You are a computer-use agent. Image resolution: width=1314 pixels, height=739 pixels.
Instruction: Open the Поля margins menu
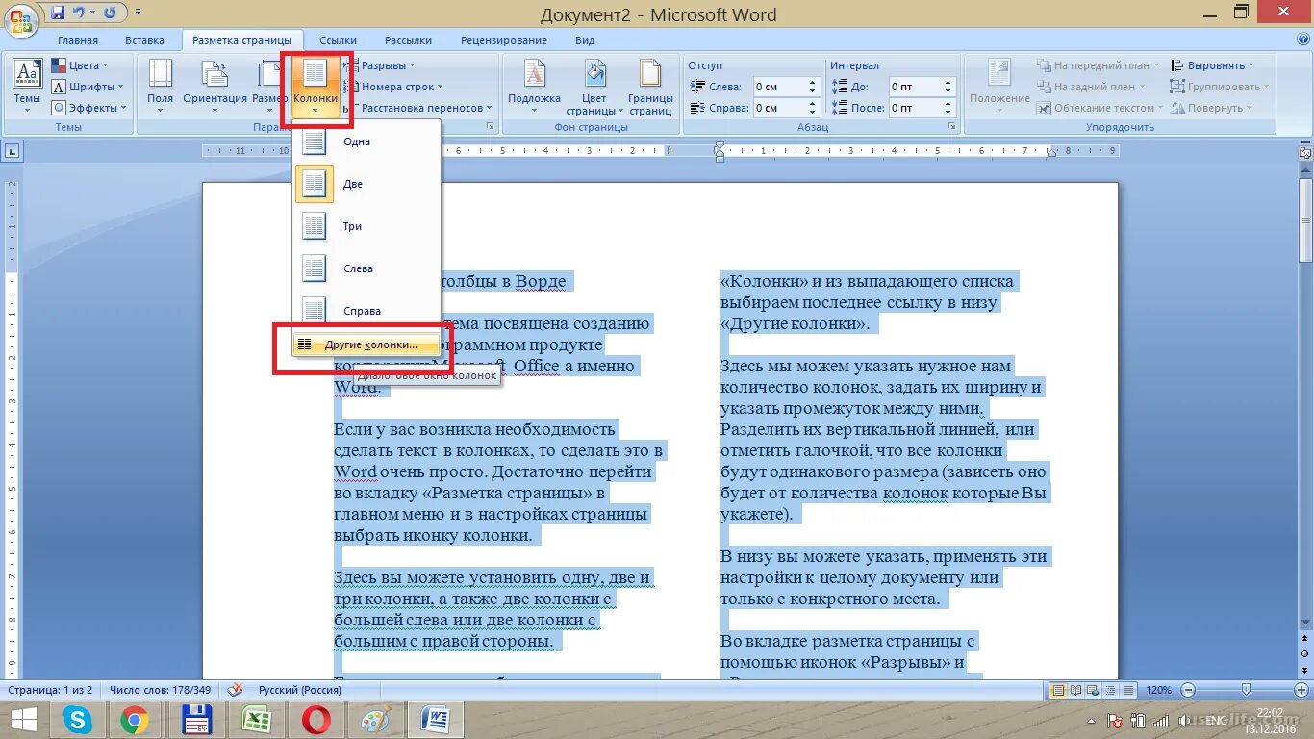tap(161, 86)
